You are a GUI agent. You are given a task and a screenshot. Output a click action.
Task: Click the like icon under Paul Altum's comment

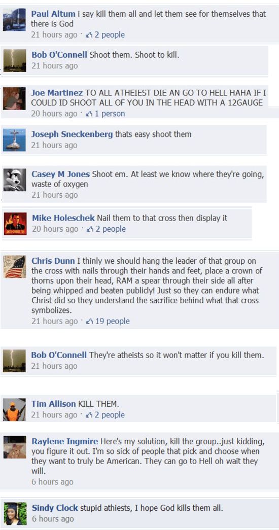(x=89, y=35)
